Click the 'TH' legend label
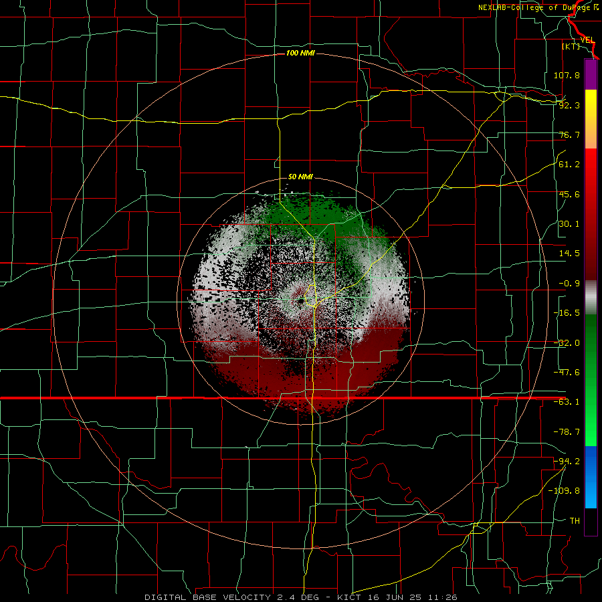602x602 pixels. point(575,520)
